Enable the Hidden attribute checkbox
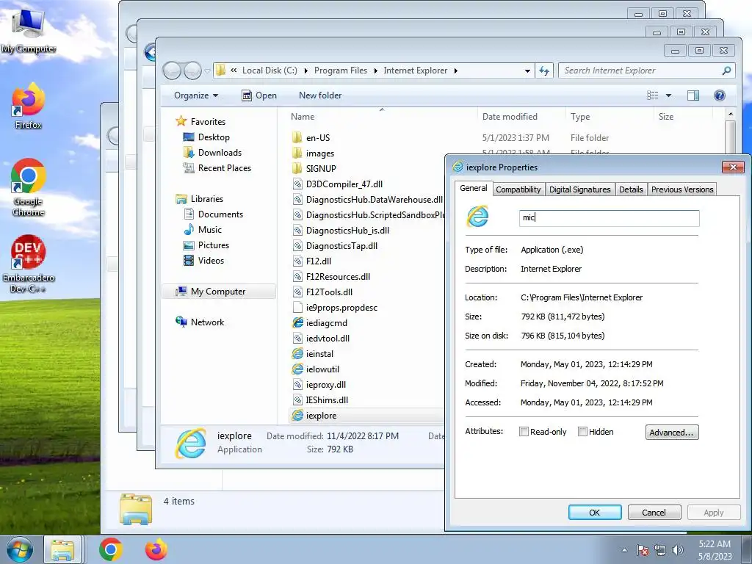The width and height of the screenshot is (752, 564). 582,432
